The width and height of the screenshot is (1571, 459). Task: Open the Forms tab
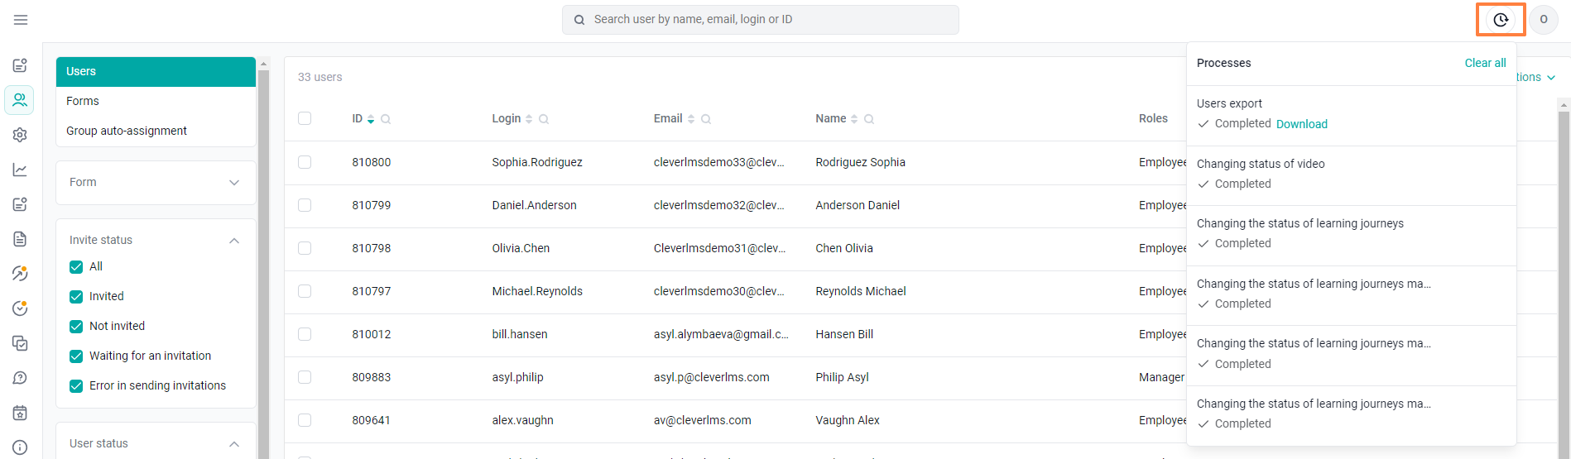click(156, 101)
